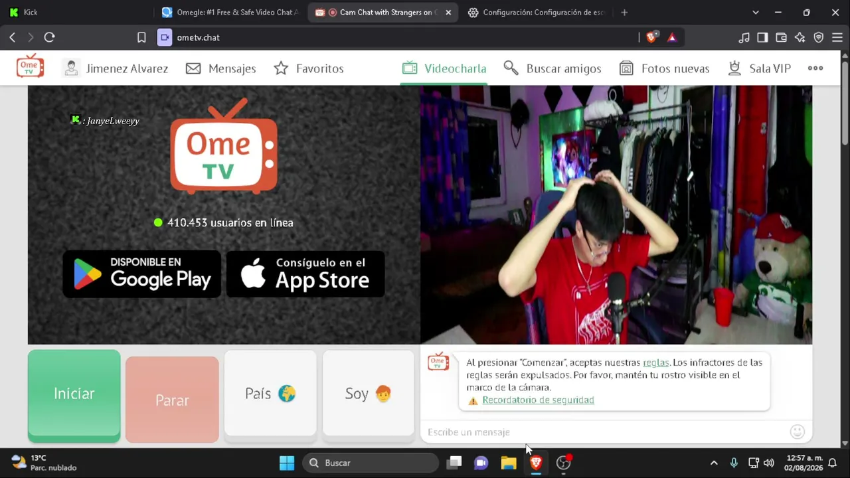Expand the three-dot more menu in site header
The image size is (850, 478).
pyautogui.click(x=815, y=68)
